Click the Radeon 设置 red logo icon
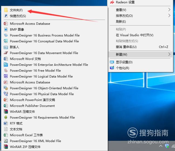 pos(112,2)
